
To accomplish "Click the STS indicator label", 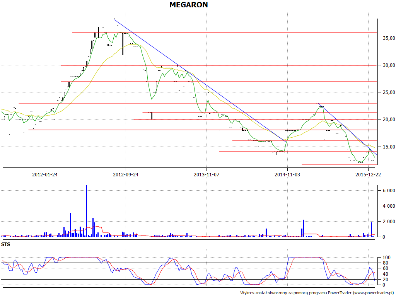I will 5,244.
